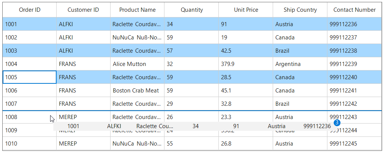Click the unit price 42.5 cell

pyautogui.click(x=246, y=51)
